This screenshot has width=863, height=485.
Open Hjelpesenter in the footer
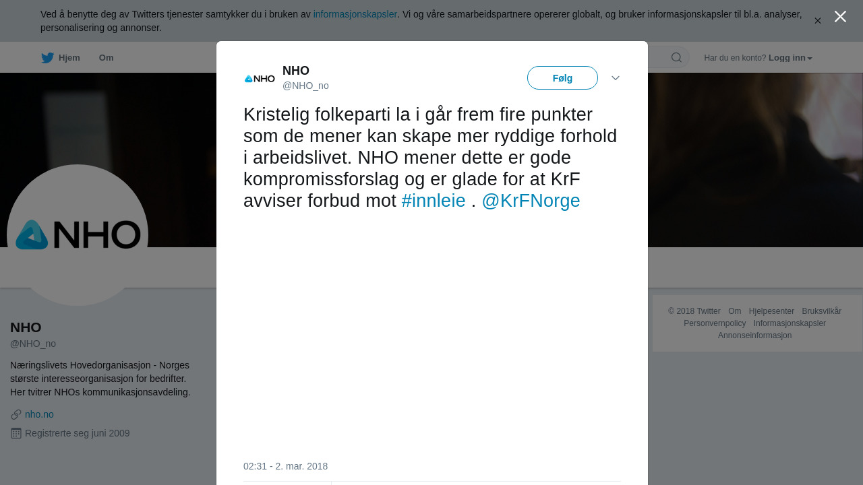(x=771, y=311)
